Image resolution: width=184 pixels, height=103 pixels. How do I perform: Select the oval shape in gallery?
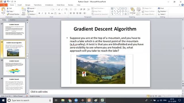(x=123, y=9)
